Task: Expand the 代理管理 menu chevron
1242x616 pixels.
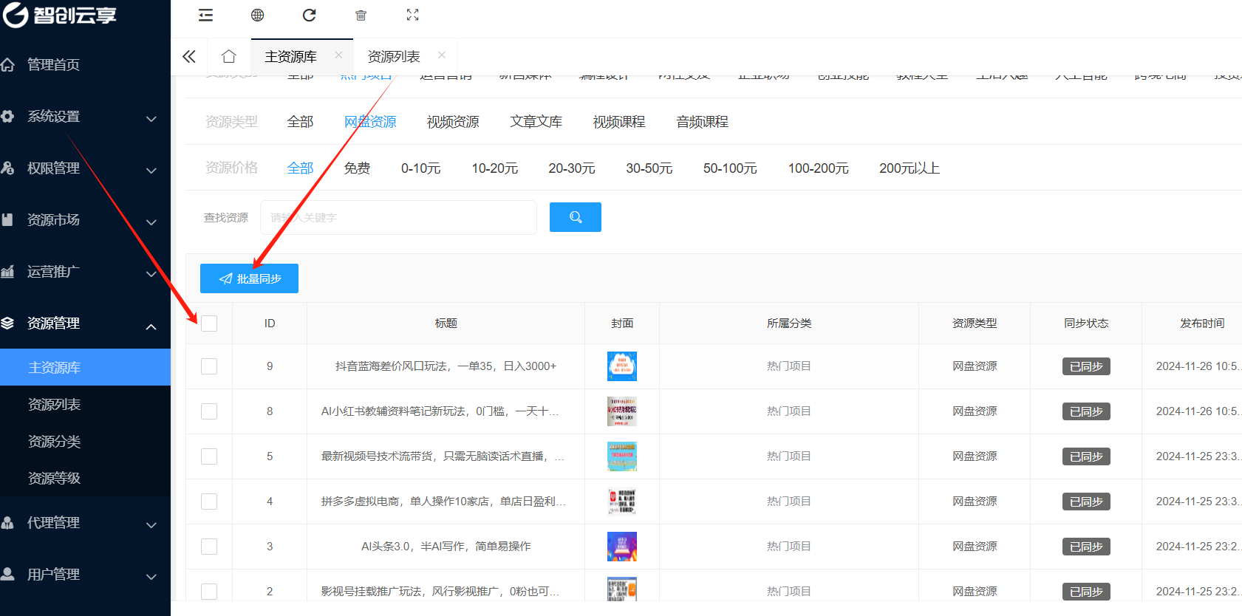Action: (151, 525)
